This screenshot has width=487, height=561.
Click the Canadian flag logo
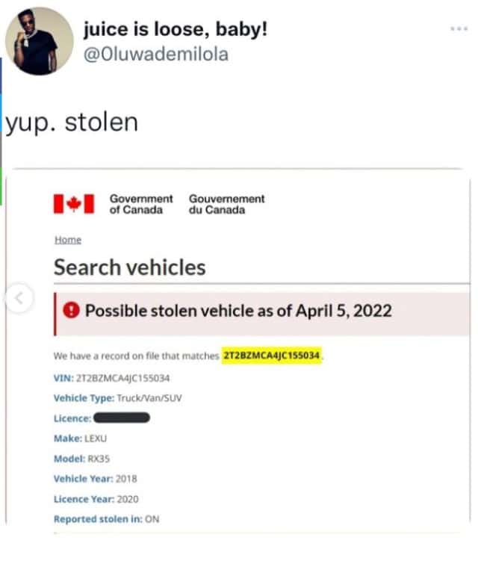point(73,203)
